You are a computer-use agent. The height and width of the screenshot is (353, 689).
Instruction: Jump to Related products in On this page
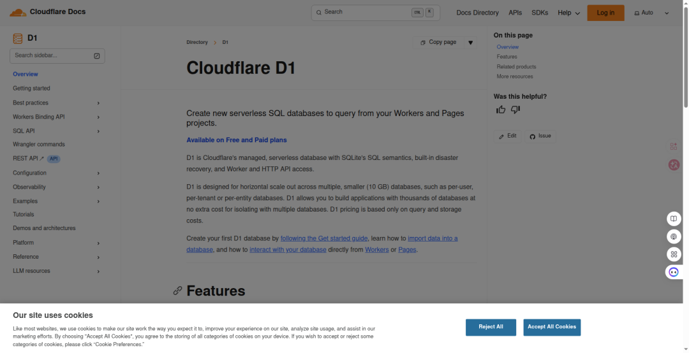[x=516, y=67]
